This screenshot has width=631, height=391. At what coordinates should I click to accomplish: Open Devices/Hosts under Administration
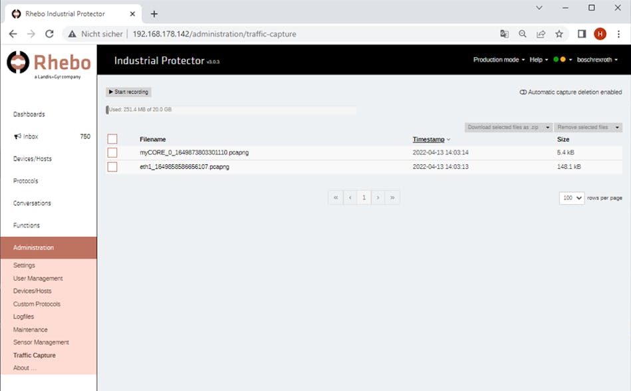coord(32,291)
